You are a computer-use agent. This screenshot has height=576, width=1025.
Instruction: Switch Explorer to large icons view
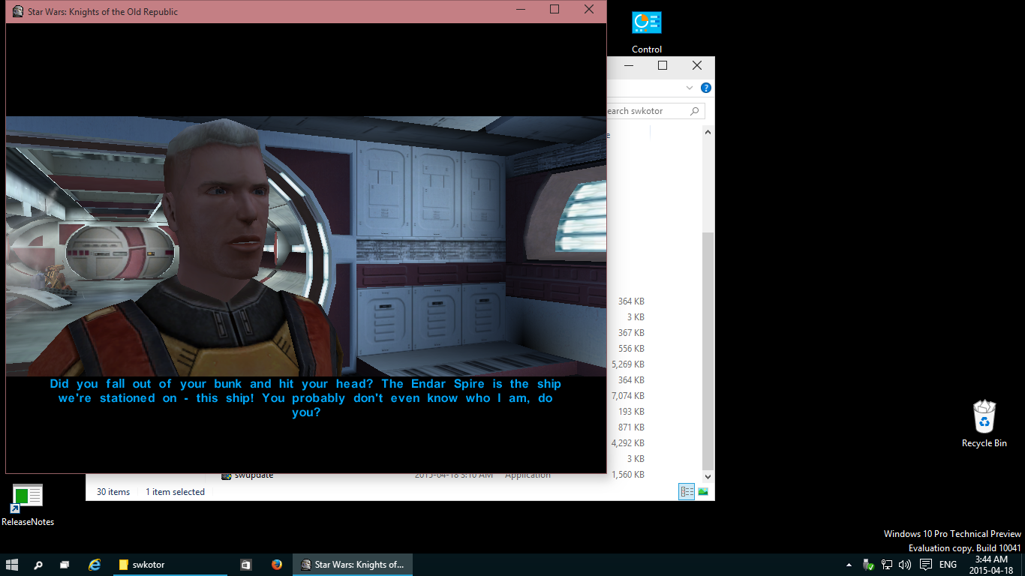(703, 492)
